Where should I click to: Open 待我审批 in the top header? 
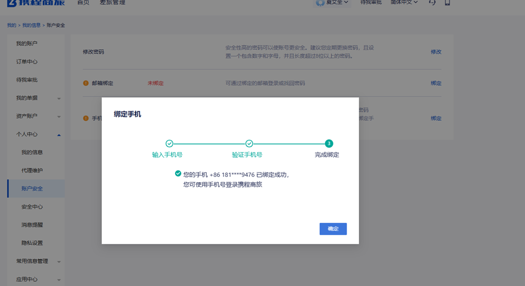coord(371,3)
